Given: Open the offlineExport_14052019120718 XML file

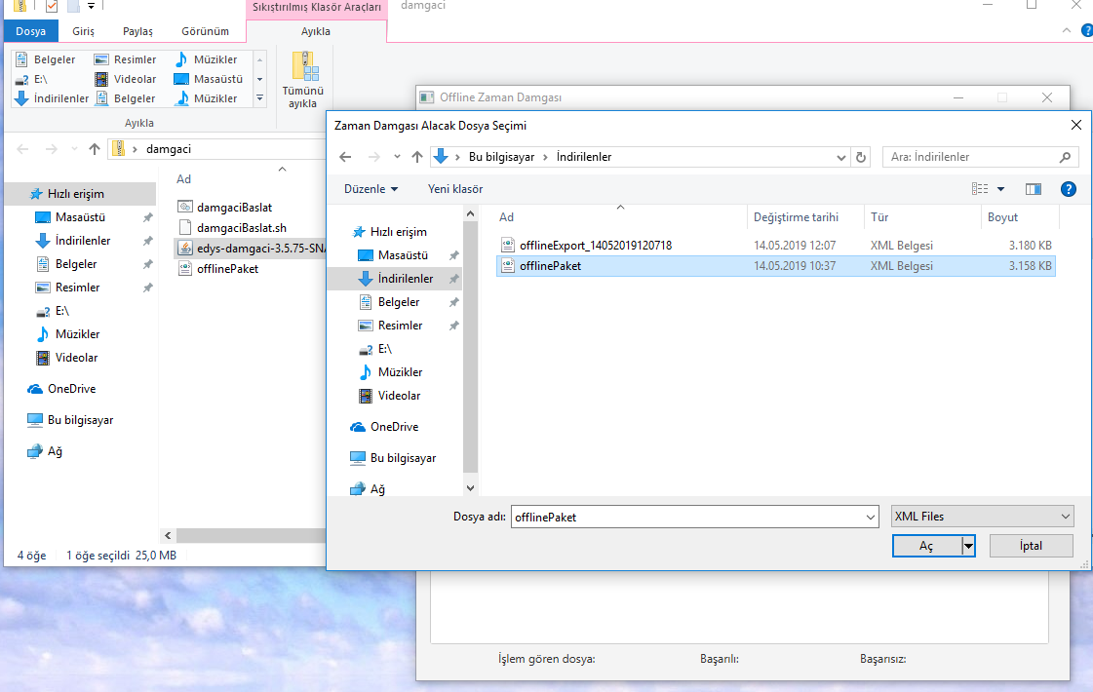Looking at the screenshot, I should pyautogui.click(x=595, y=246).
